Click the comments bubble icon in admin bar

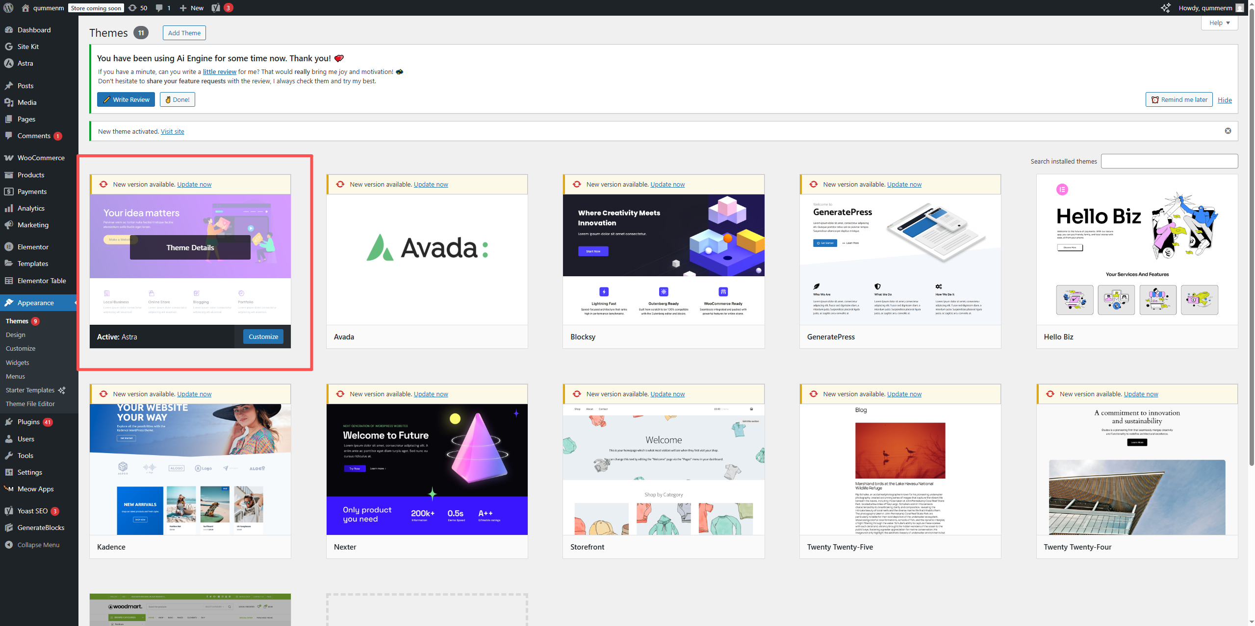[159, 8]
